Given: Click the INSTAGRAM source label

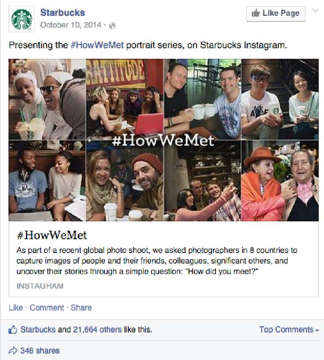Looking at the screenshot, I should (x=40, y=286).
